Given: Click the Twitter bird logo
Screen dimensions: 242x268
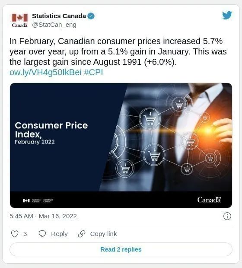Looking at the screenshot, I should pos(227,16).
